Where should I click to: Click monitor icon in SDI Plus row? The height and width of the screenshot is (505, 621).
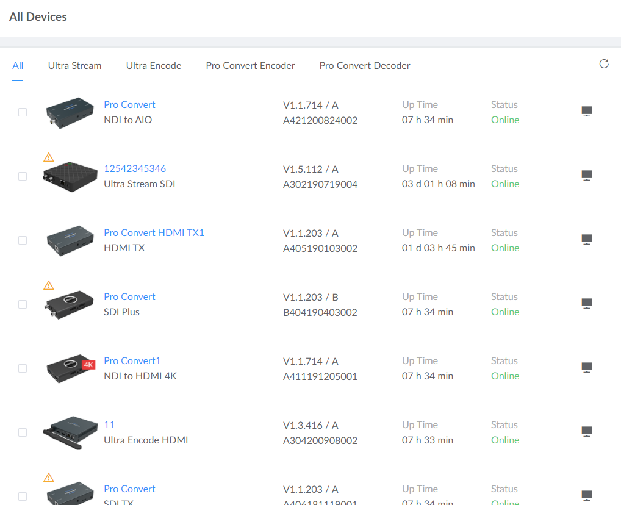[x=587, y=304]
